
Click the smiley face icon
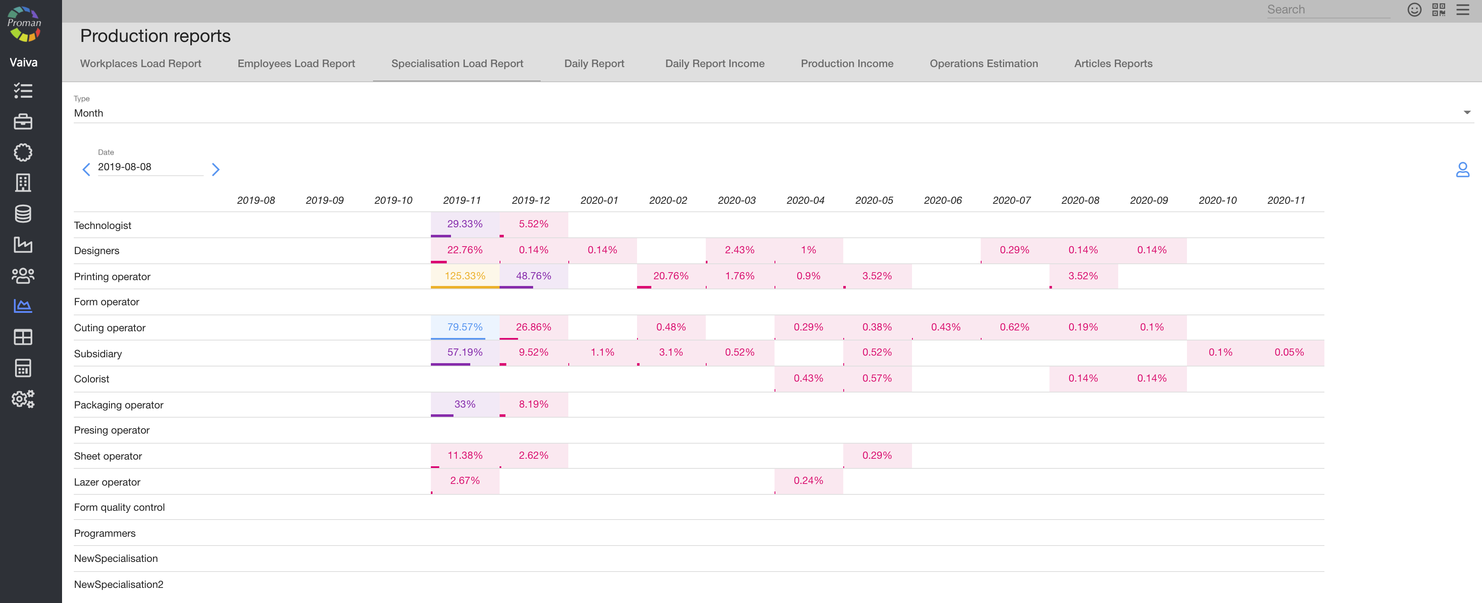click(1414, 10)
